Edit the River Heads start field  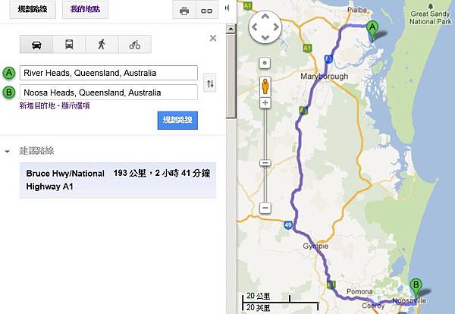108,73
